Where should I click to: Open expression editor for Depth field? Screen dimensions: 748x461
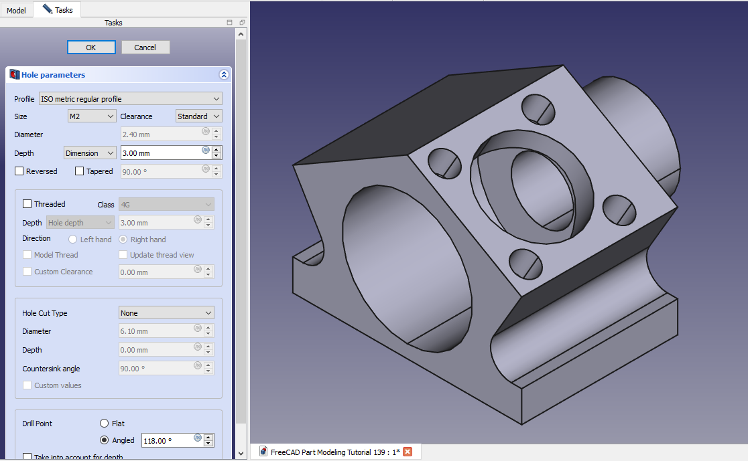click(x=206, y=150)
